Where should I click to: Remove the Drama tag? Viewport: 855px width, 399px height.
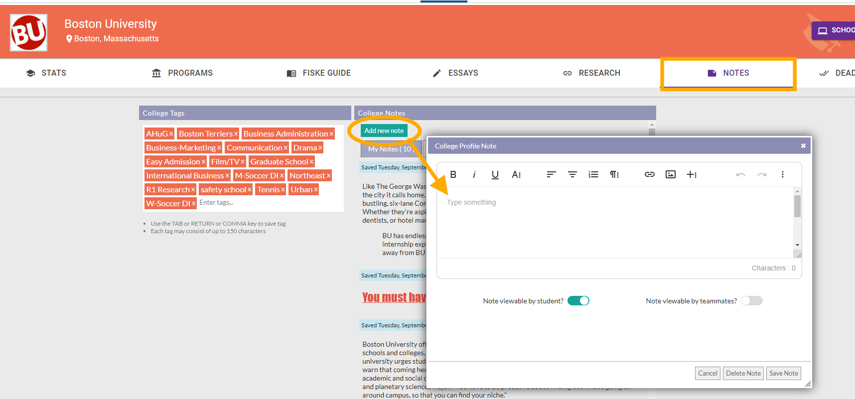pos(320,148)
